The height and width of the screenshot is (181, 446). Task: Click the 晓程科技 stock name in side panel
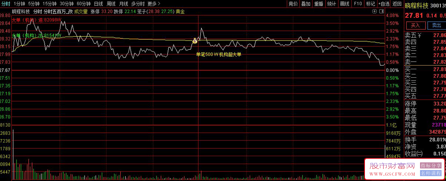417,5
